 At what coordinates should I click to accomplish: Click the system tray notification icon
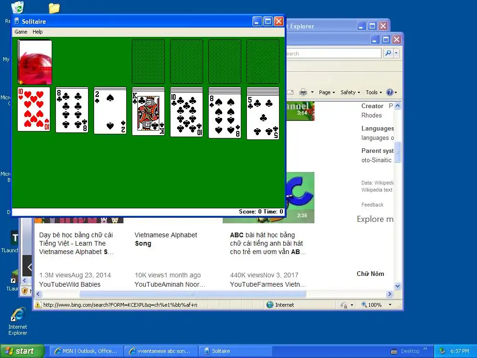[443, 351]
